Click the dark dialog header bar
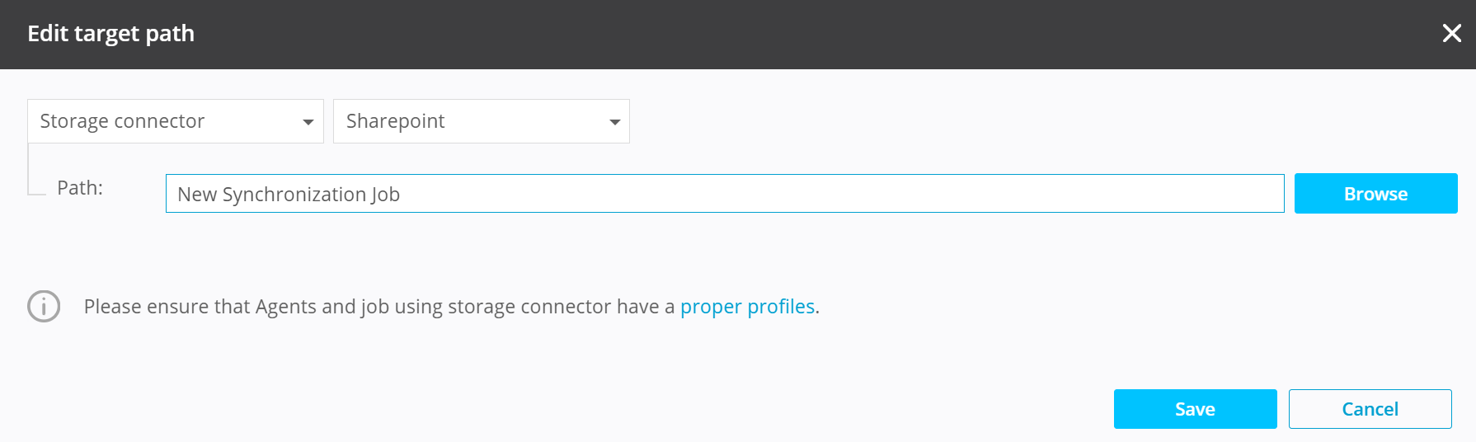The height and width of the screenshot is (442, 1476). [742, 34]
